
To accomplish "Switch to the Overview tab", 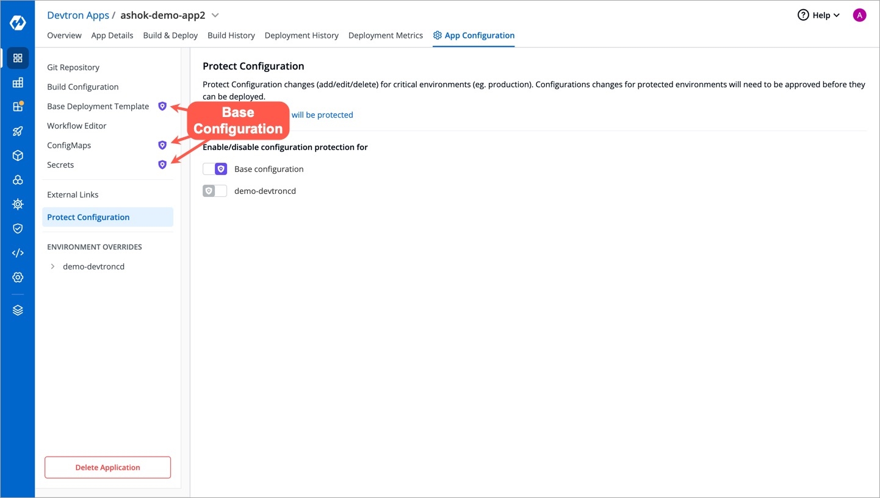I will click(64, 35).
